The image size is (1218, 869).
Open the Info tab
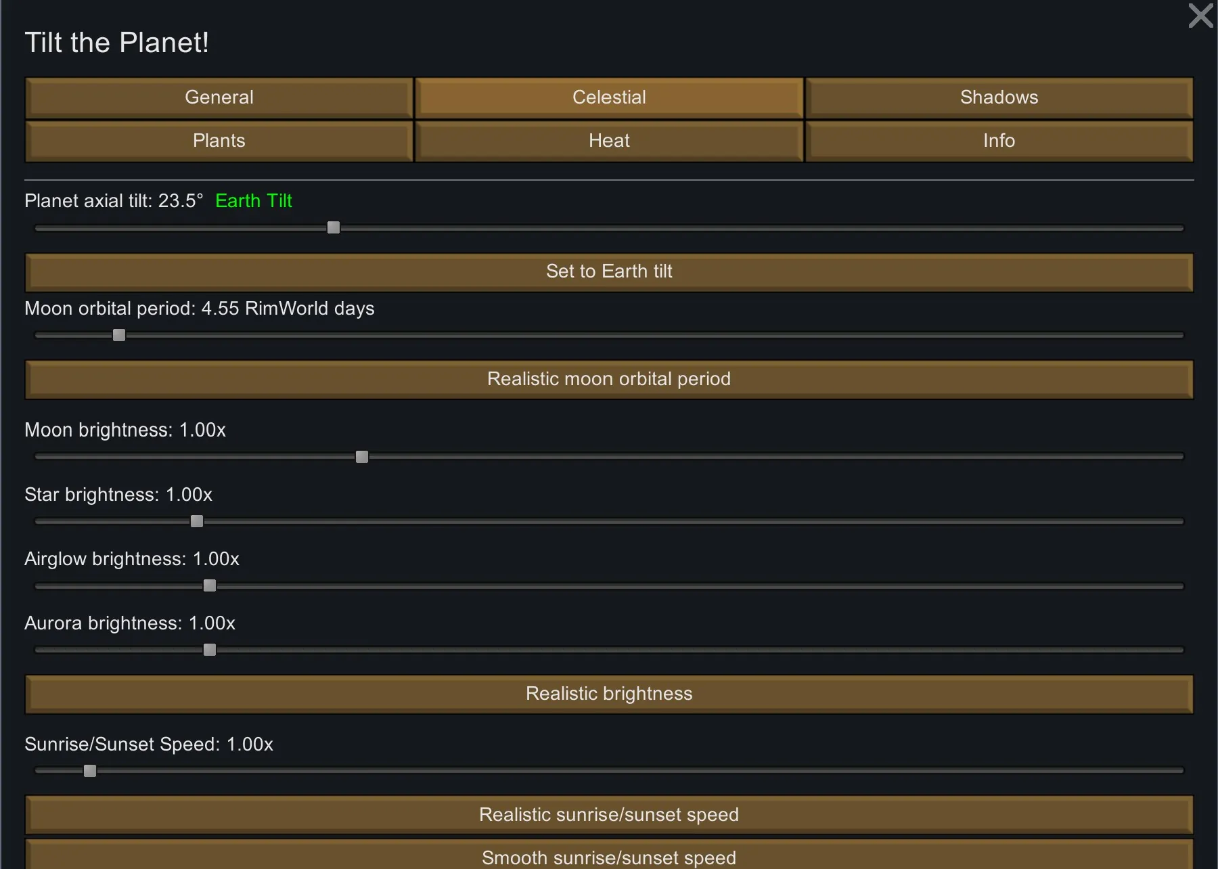point(999,141)
